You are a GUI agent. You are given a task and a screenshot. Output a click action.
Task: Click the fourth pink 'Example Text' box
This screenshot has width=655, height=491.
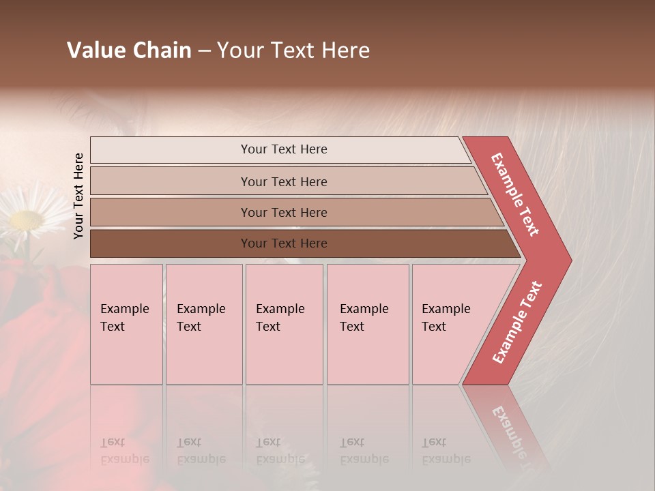[368, 324]
